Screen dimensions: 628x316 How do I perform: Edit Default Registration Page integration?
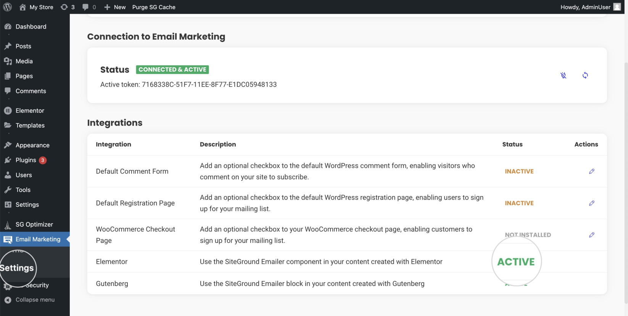[x=591, y=203]
